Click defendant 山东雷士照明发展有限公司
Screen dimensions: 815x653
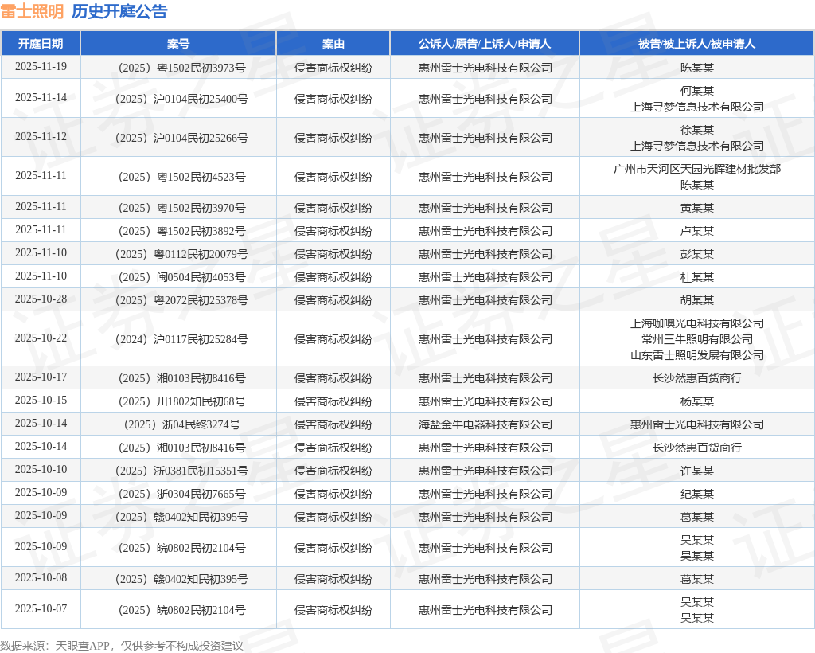coord(697,355)
